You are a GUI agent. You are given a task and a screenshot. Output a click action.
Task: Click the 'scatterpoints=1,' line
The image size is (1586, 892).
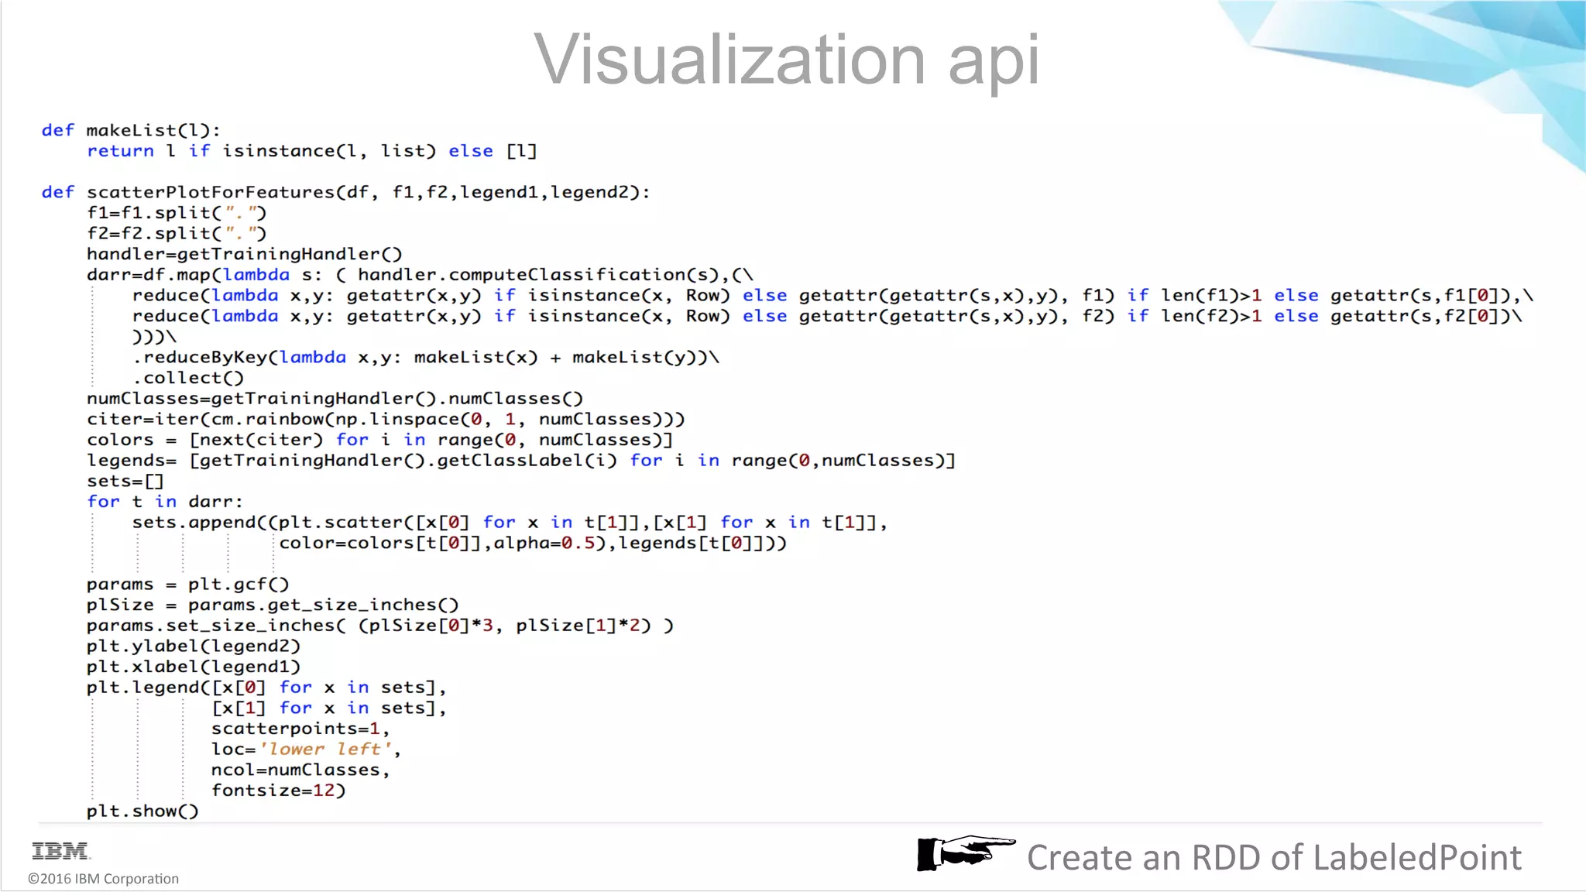(300, 729)
